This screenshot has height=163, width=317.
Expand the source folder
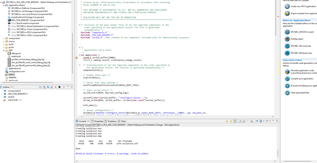click(x=4, y=41)
